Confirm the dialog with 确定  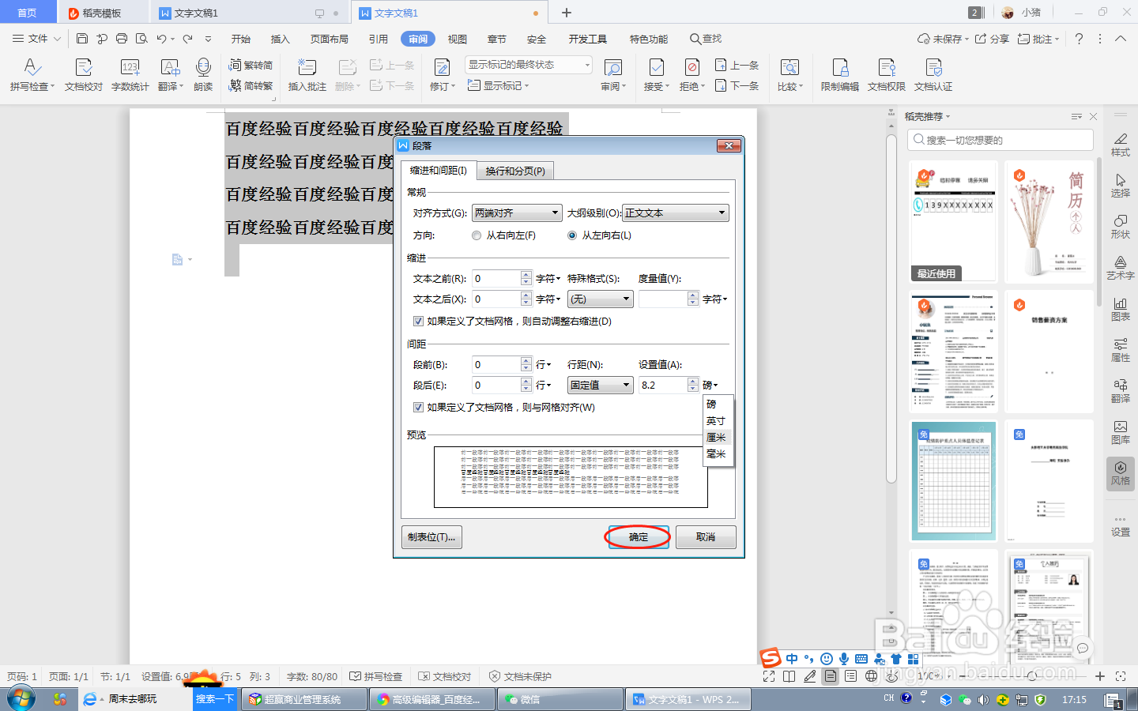639,537
